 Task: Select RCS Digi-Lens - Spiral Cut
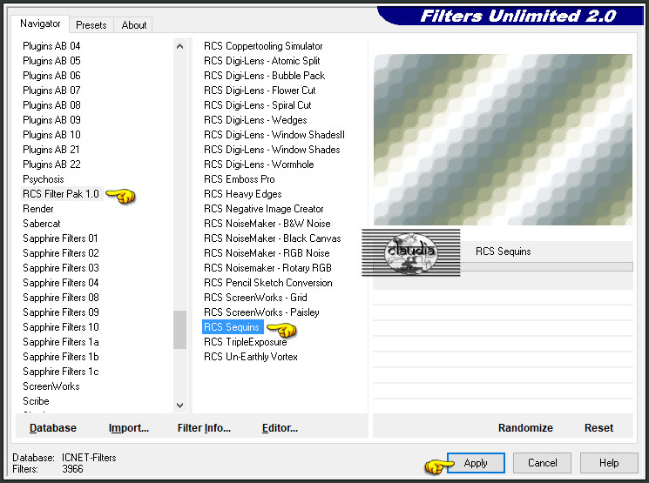(258, 105)
